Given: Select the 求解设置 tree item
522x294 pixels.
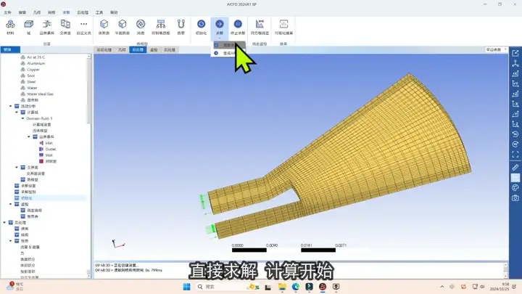Looking at the screenshot, I should click(28, 186).
